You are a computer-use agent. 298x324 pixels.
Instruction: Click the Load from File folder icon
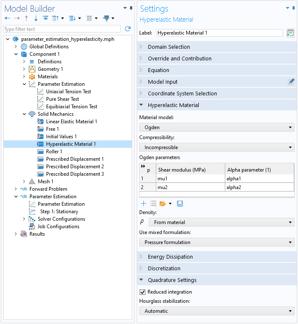click(163, 204)
